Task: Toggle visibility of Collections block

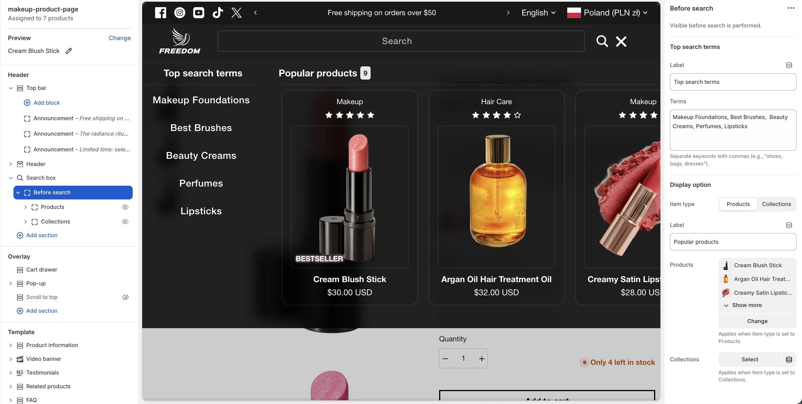Action: click(x=125, y=221)
